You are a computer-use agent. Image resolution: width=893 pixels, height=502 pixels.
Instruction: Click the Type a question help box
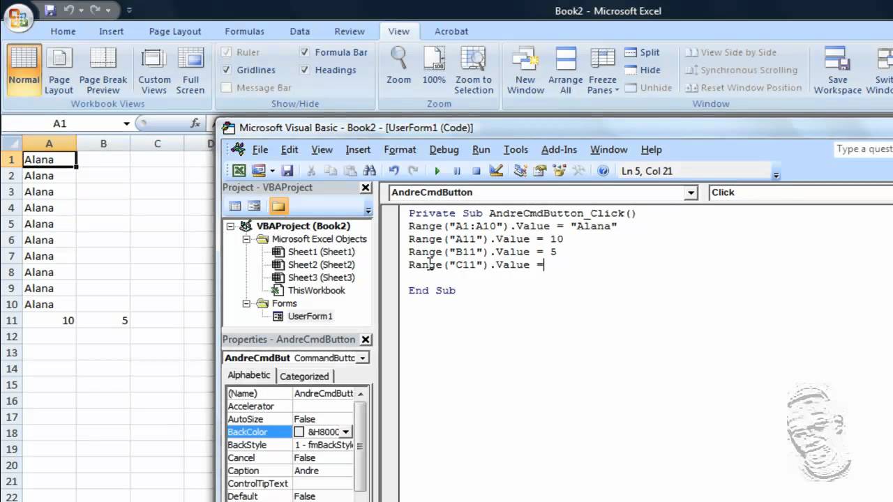coord(864,149)
